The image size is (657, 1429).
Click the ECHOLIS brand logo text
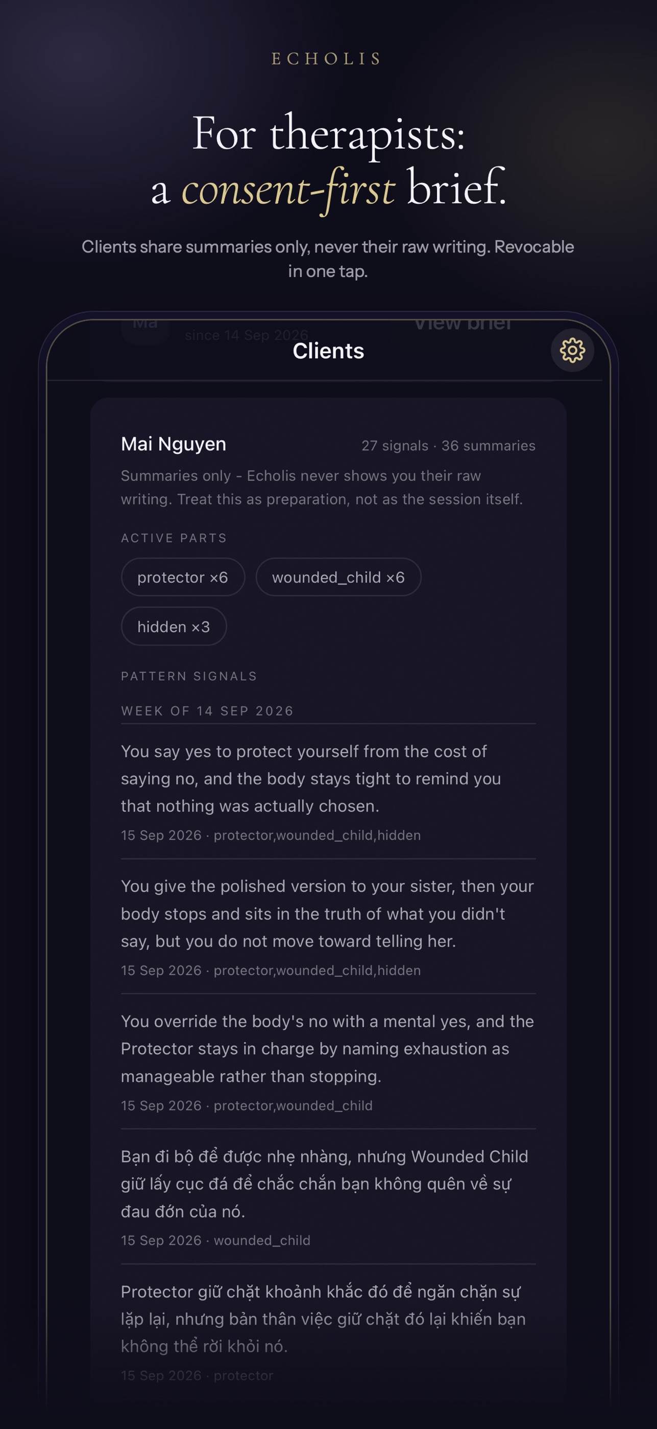click(327, 59)
